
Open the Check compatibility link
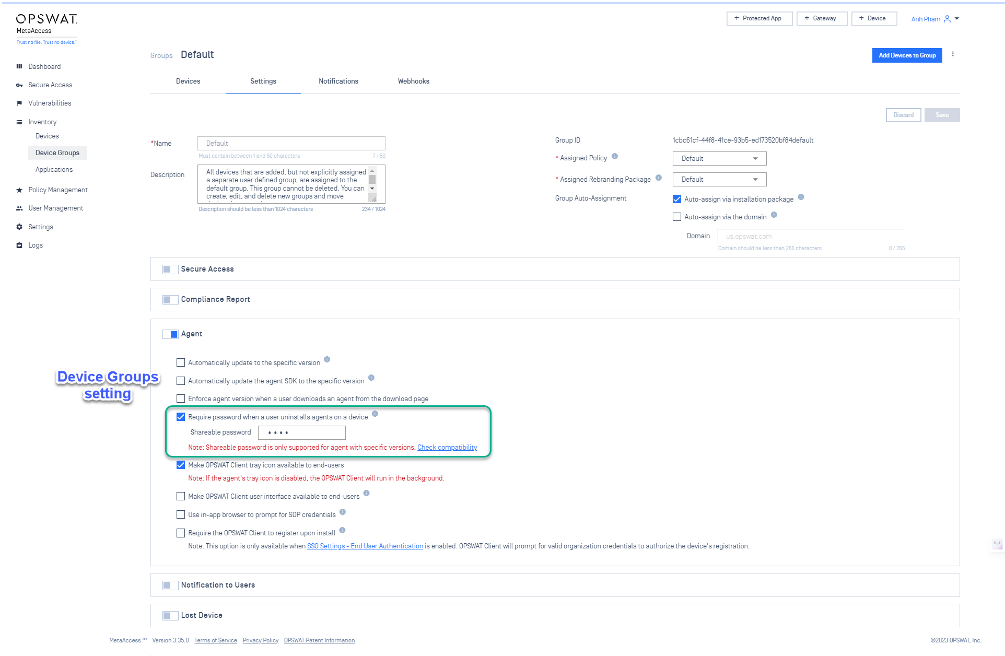(447, 448)
